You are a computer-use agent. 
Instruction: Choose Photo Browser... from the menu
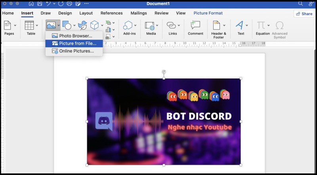74,36
